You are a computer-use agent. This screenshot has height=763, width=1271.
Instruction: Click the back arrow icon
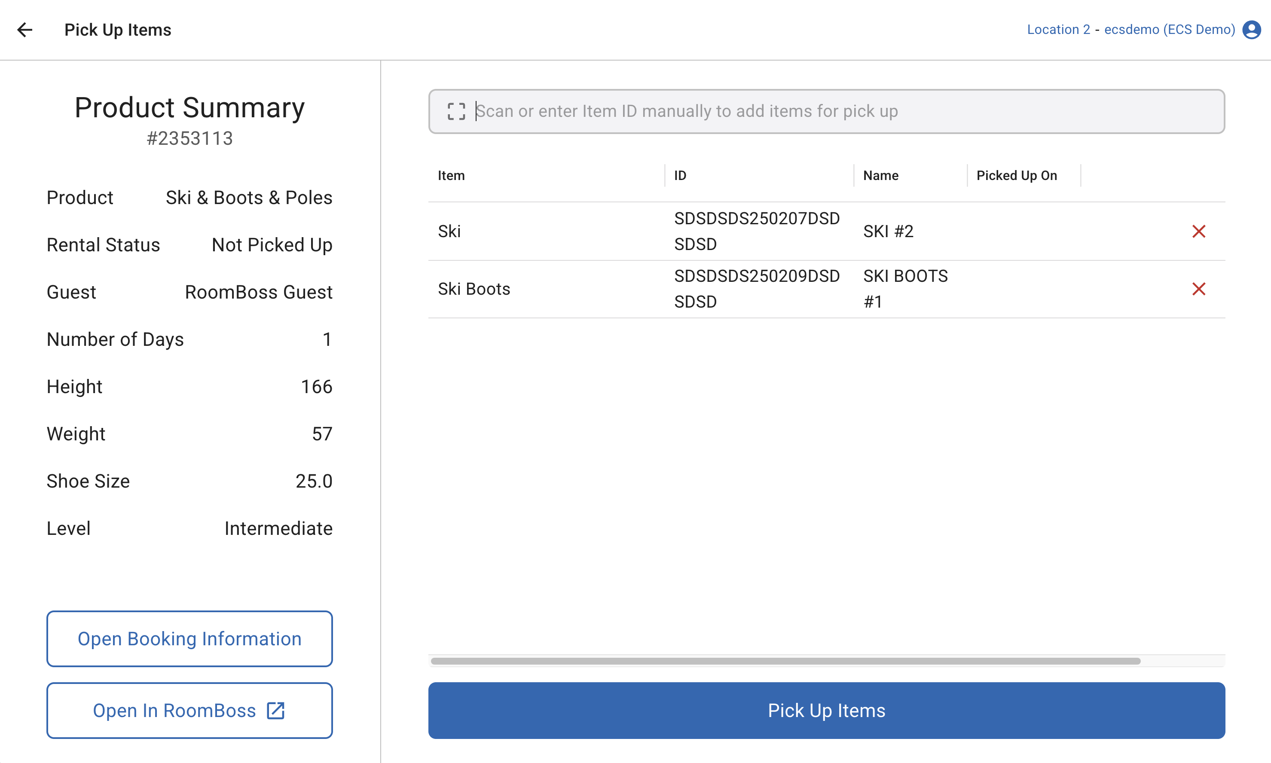pos(24,30)
